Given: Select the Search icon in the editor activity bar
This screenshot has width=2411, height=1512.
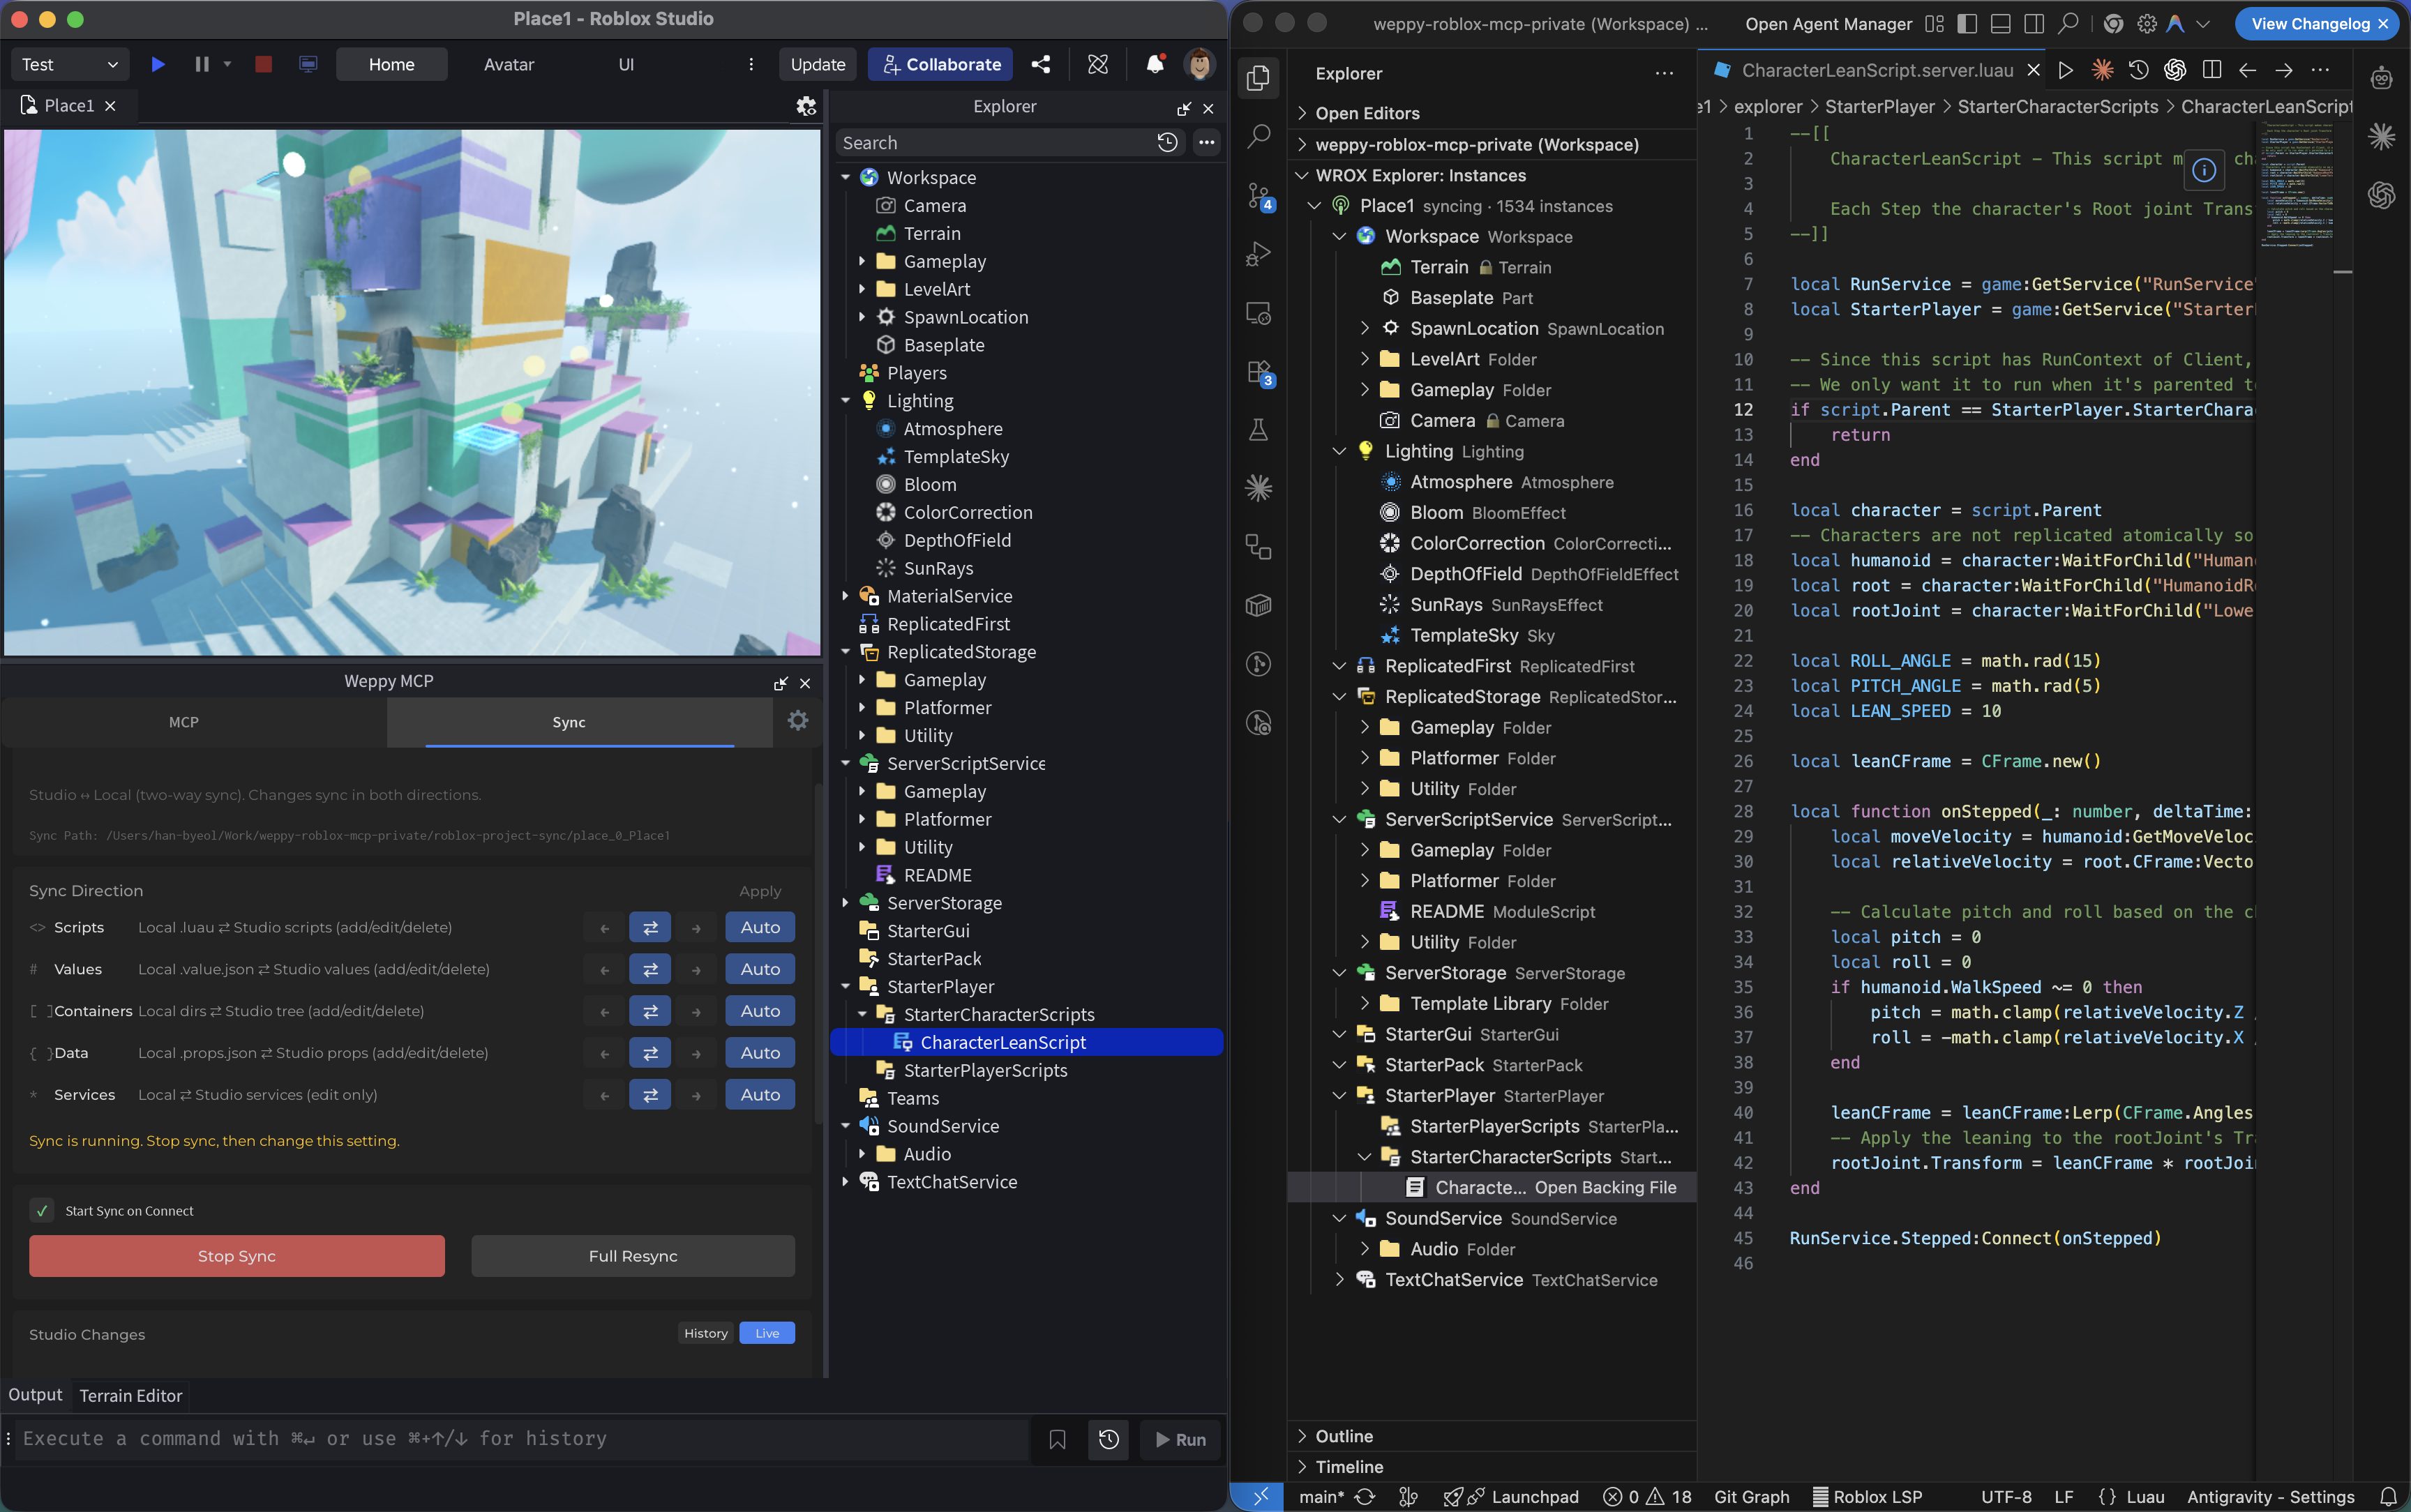Looking at the screenshot, I should coord(1258,135).
